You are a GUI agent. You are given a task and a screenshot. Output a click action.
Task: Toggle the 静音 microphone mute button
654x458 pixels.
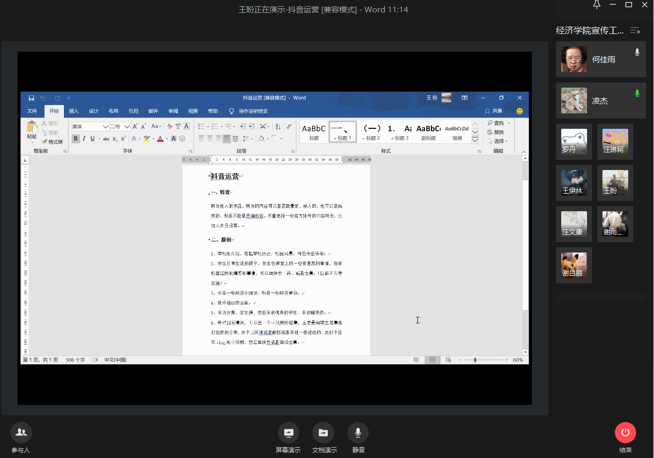click(x=358, y=433)
